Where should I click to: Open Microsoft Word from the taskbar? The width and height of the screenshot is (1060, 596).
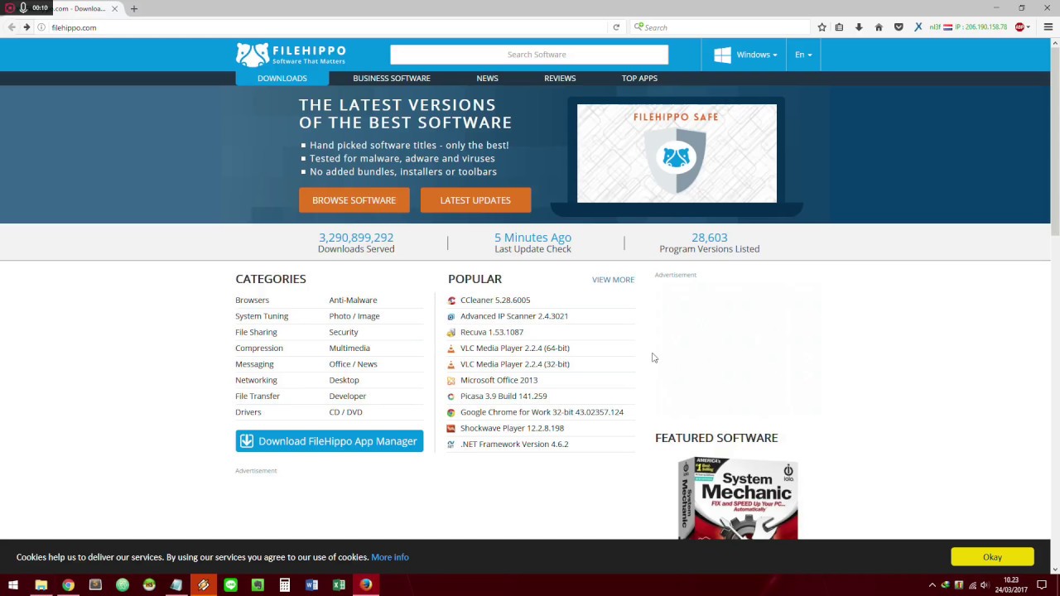click(x=311, y=585)
